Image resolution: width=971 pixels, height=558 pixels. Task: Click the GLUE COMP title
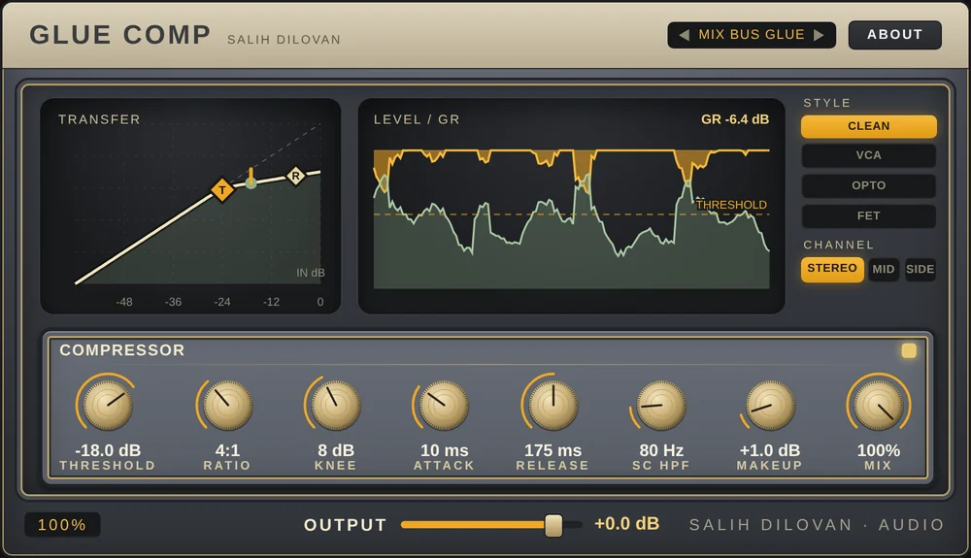click(x=120, y=35)
